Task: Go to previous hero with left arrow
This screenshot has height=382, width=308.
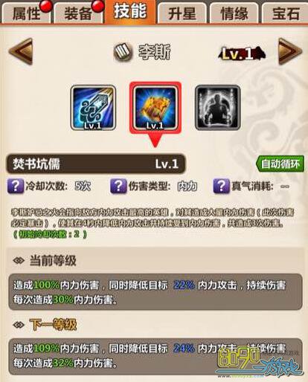Action: point(21,51)
